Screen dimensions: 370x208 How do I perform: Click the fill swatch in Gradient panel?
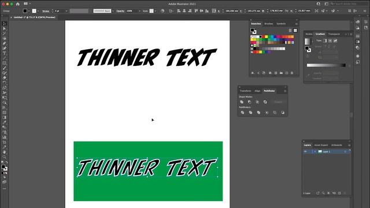[306, 48]
